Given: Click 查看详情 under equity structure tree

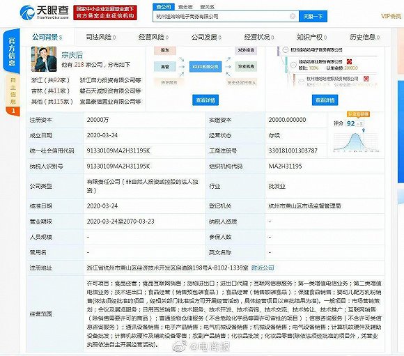Looking at the screenshot, I should pos(325,100).
